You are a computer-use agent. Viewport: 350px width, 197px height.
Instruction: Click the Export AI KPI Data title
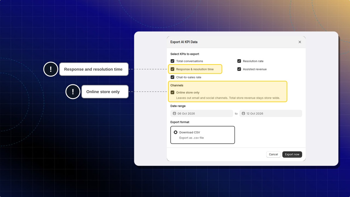click(x=184, y=42)
